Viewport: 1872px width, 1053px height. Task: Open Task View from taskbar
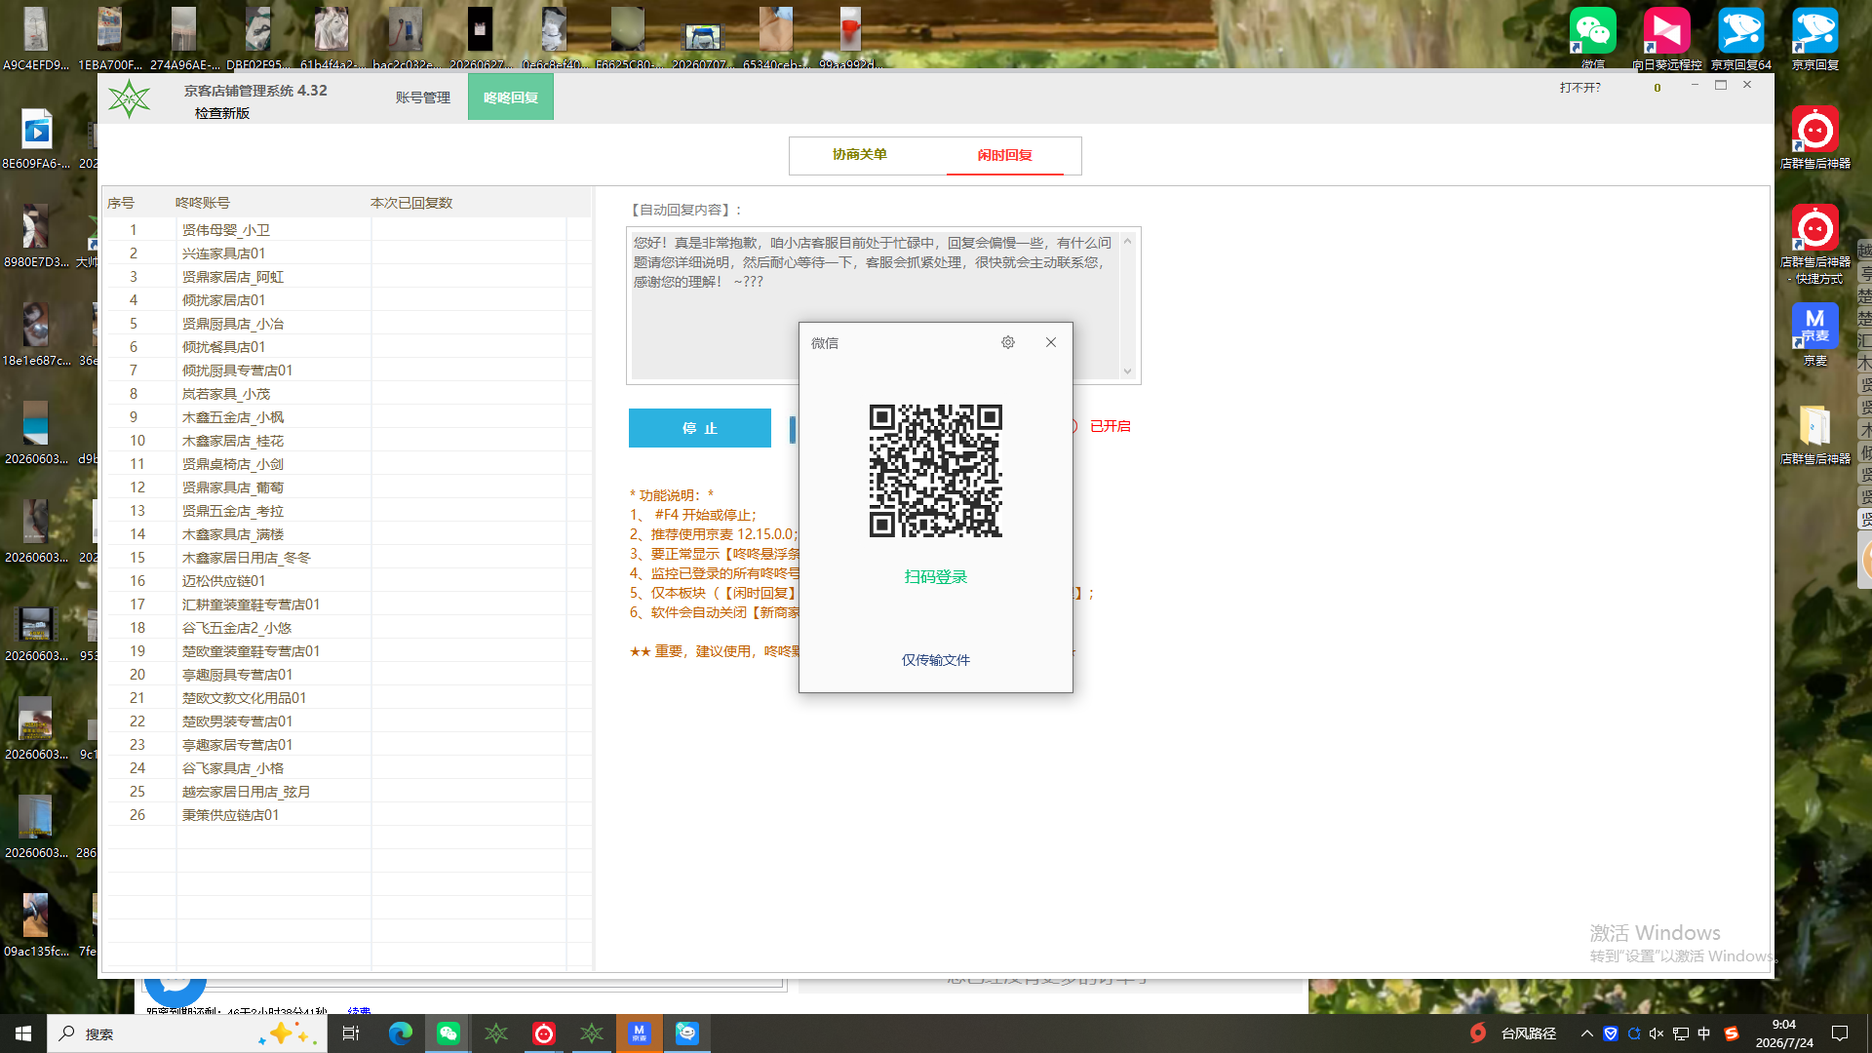351,1033
